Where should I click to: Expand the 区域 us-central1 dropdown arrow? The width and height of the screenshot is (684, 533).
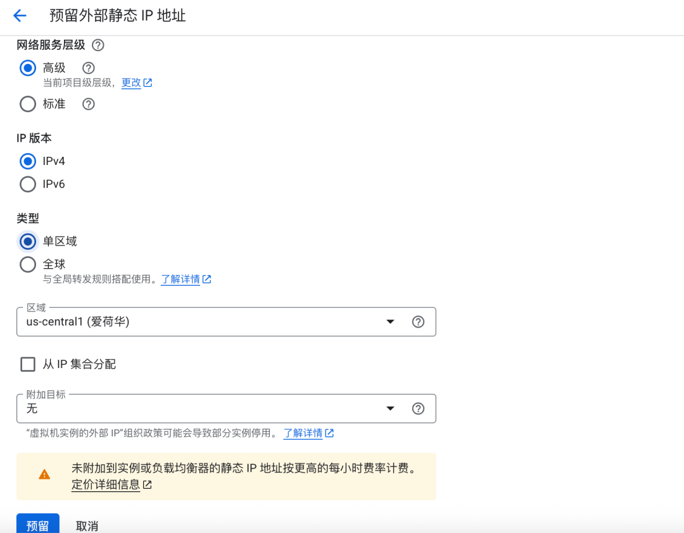point(391,322)
